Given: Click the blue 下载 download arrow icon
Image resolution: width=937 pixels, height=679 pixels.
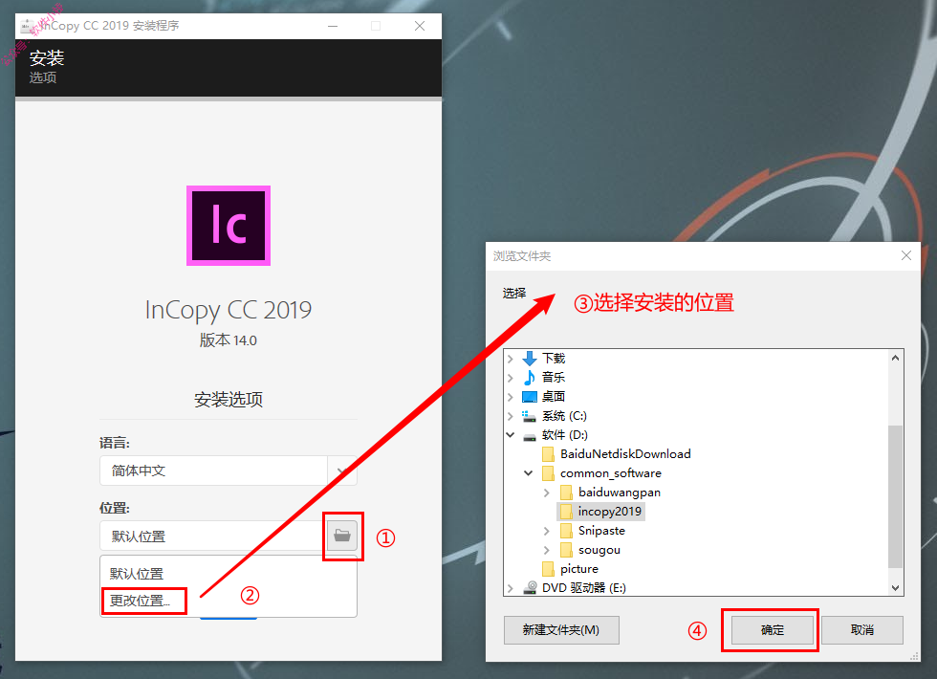Looking at the screenshot, I should [530, 359].
